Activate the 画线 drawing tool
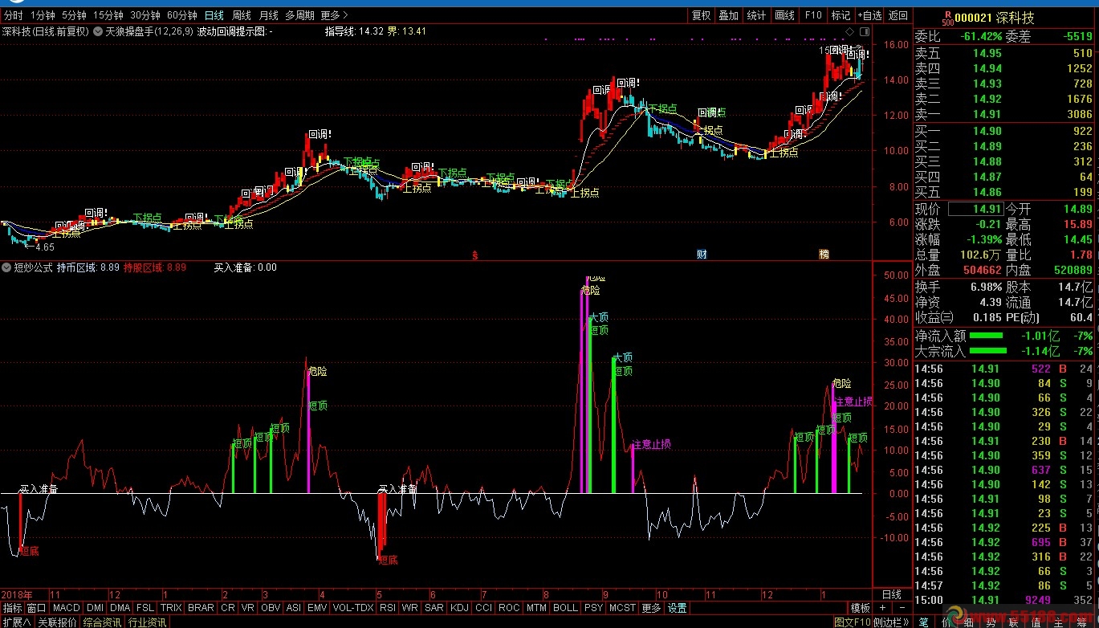Image resolution: width=1099 pixels, height=628 pixels. tap(784, 15)
